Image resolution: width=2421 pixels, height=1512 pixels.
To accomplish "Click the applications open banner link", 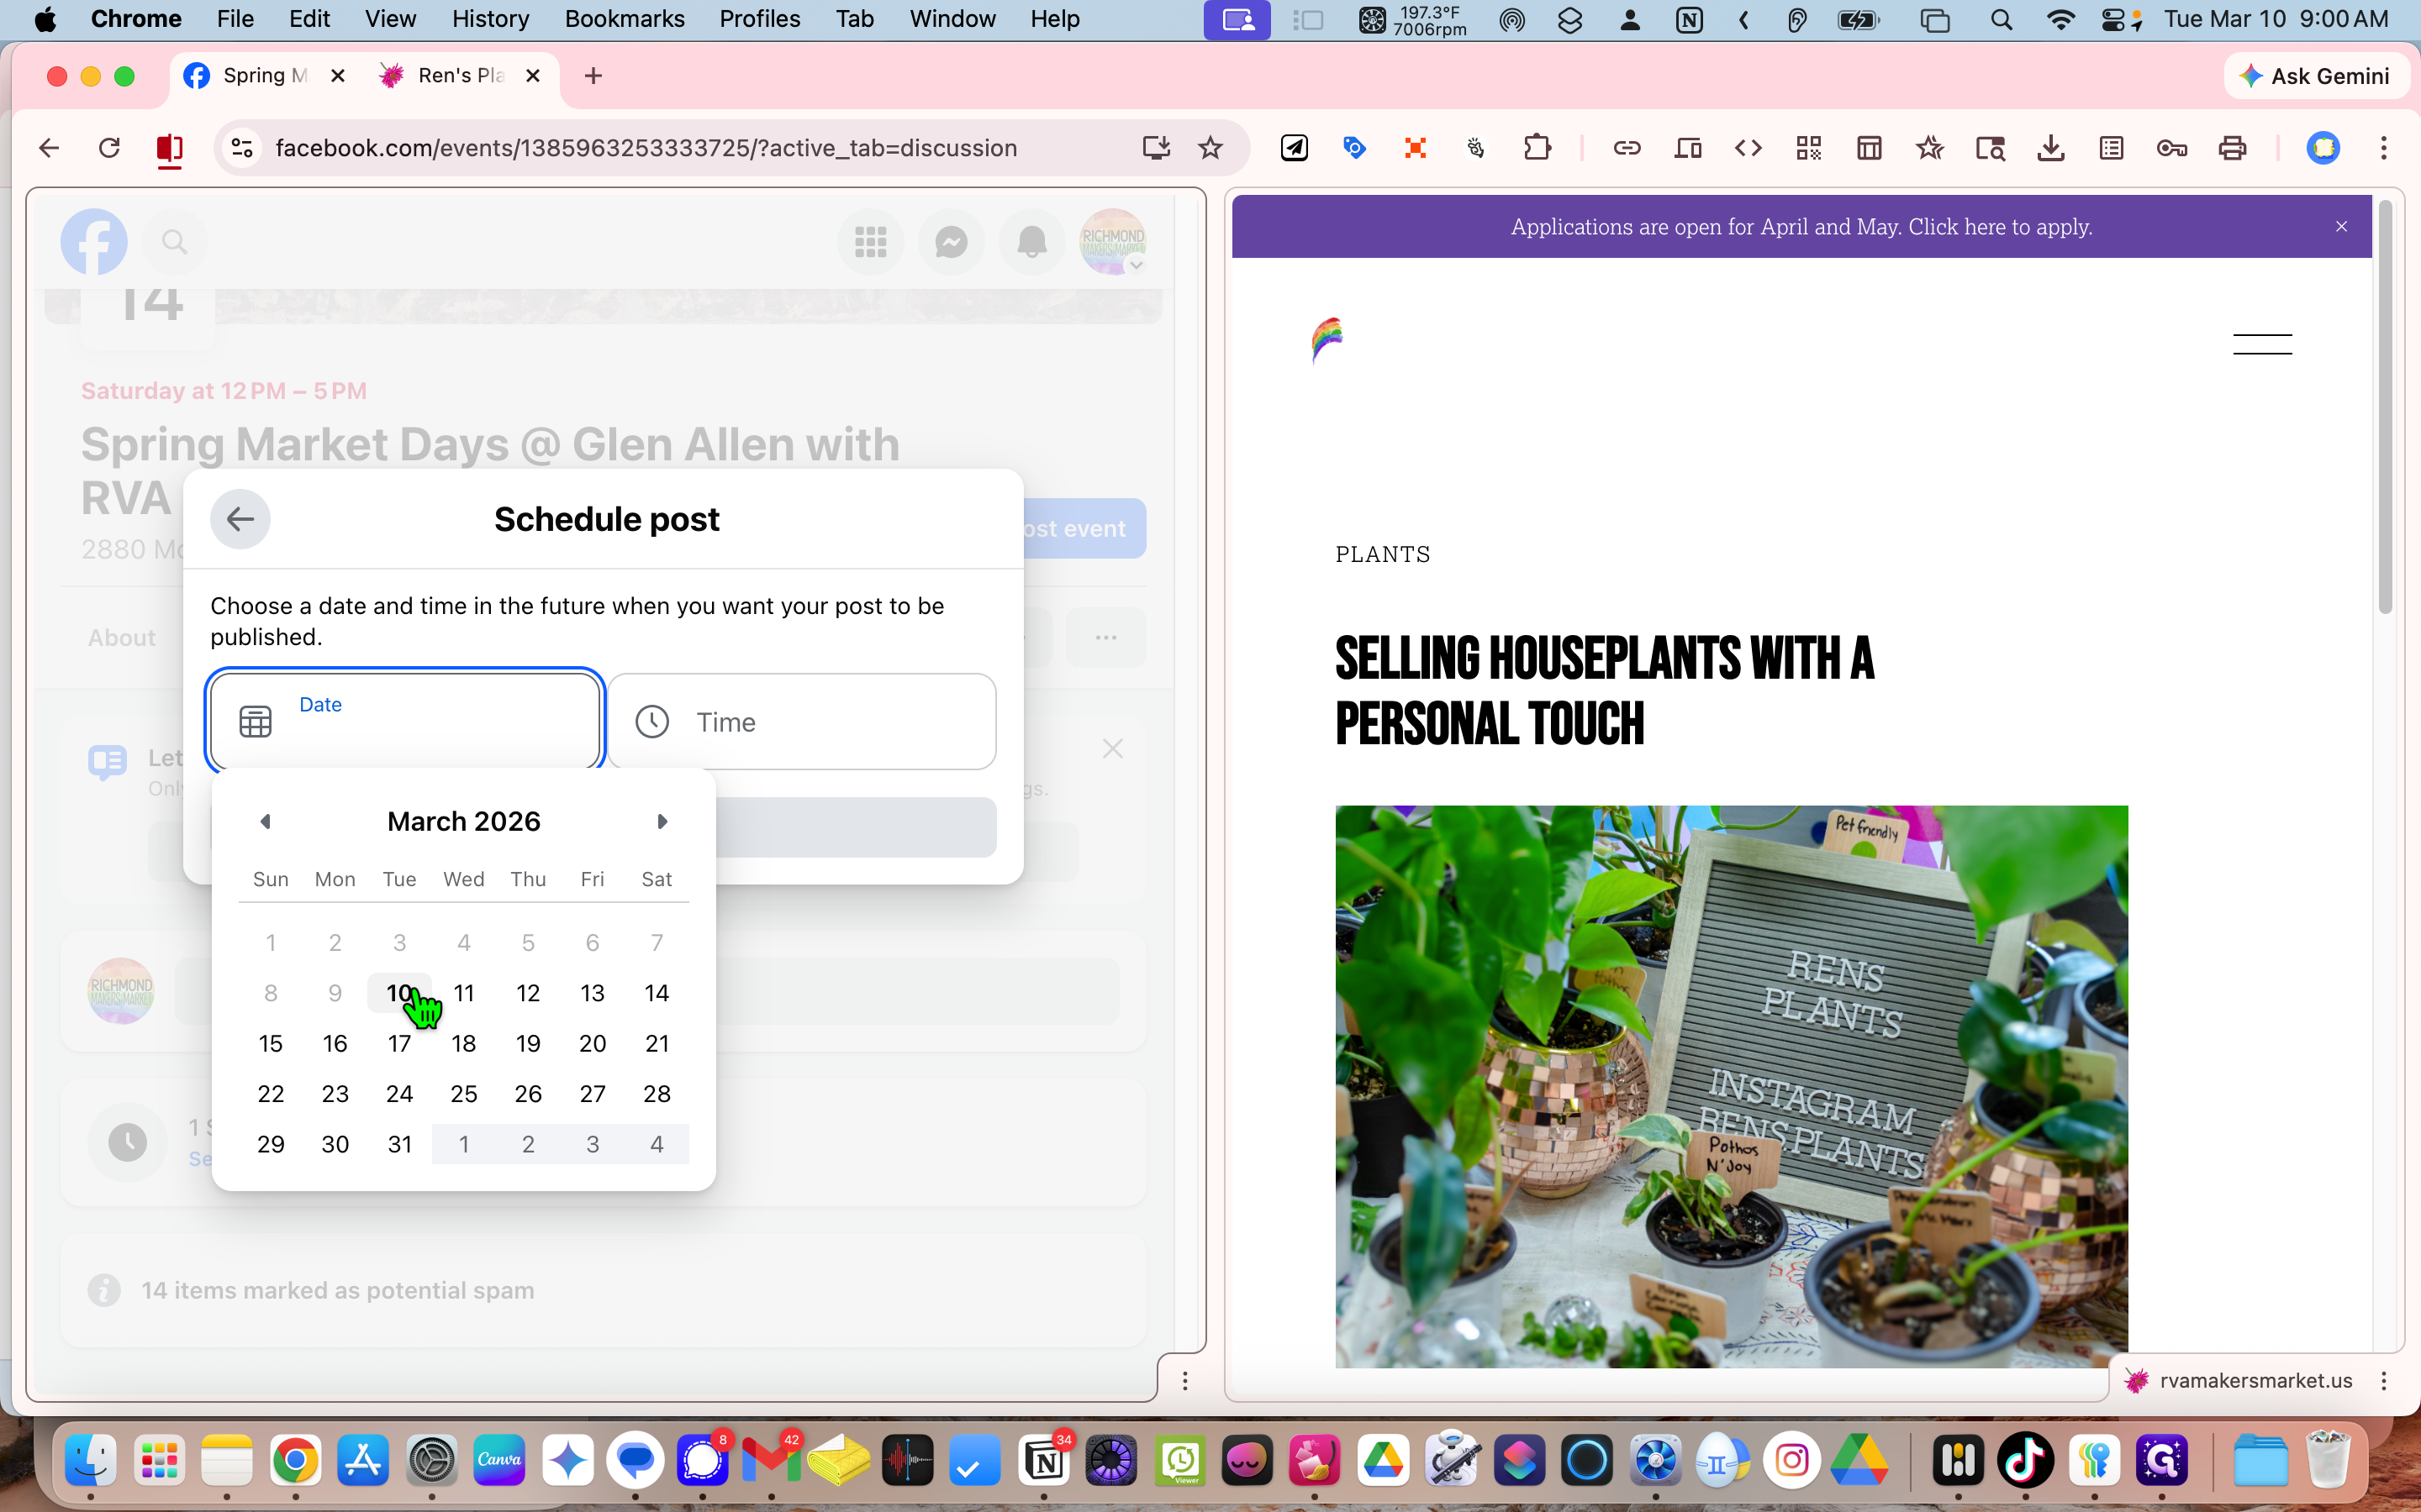I will tap(1801, 227).
